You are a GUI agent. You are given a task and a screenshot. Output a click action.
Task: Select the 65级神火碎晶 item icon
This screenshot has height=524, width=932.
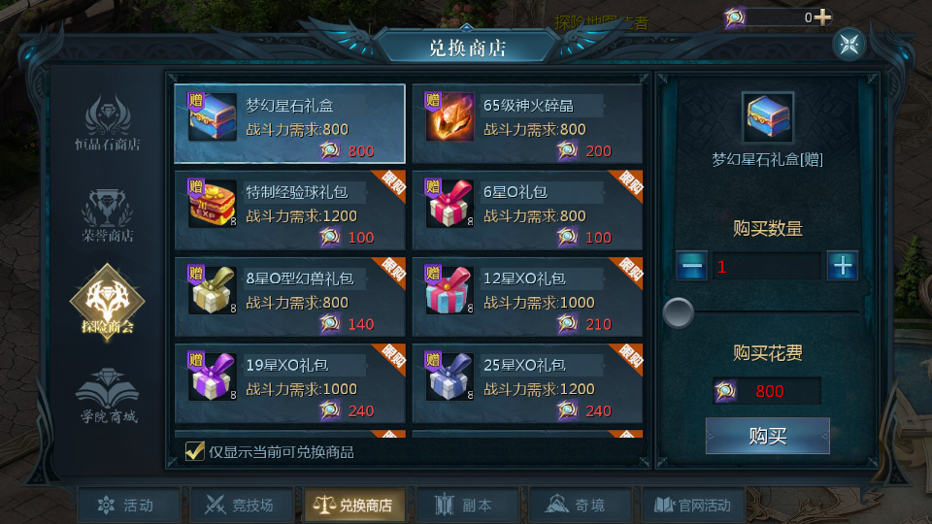(x=449, y=116)
